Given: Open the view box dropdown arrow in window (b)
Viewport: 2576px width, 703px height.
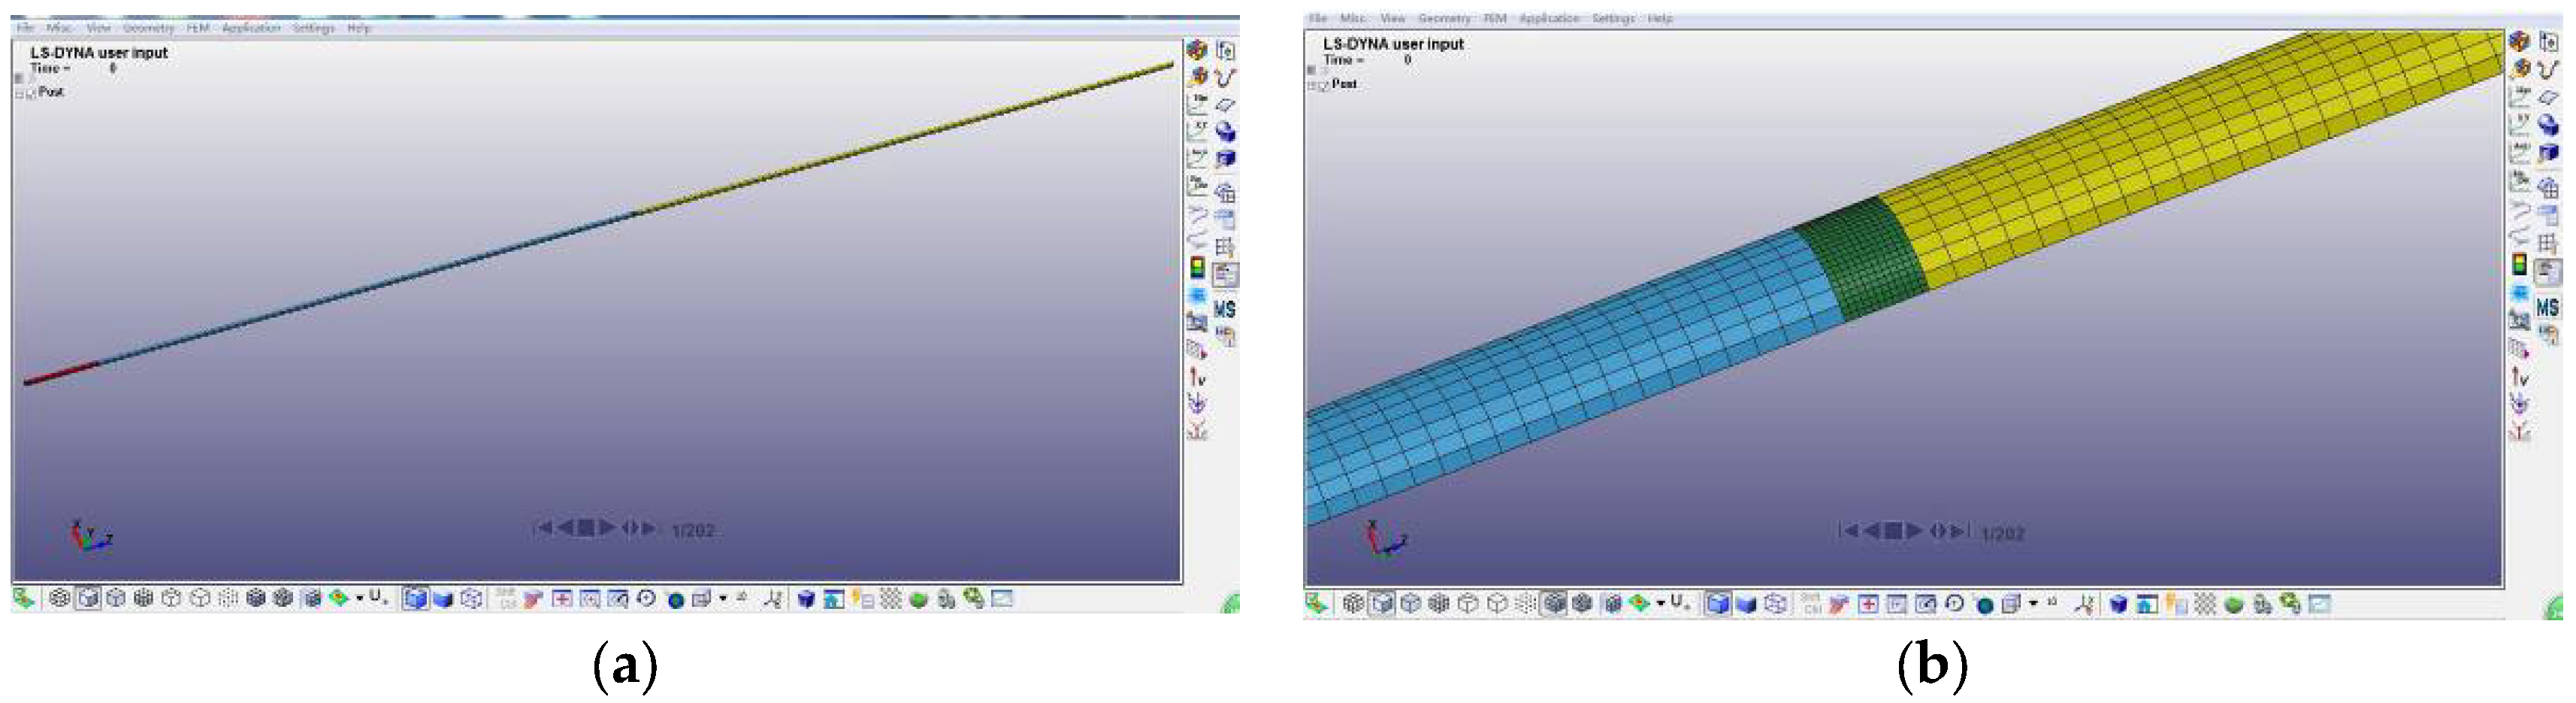Looking at the screenshot, I should 2034,603.
